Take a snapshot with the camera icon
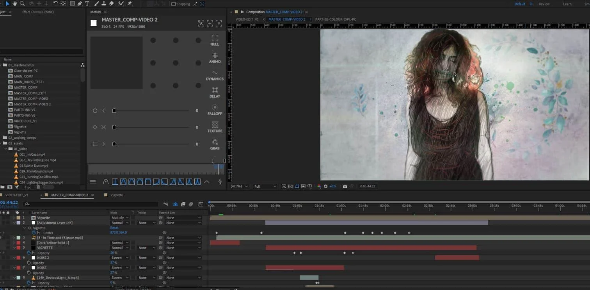The width and height of the screenshot is (590, 290). pyautogui.click(x=345, y=187)
